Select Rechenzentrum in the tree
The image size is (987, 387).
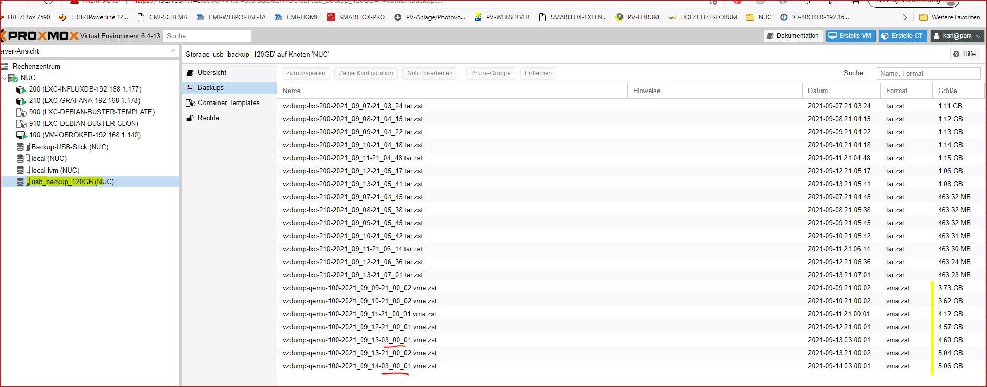(x=36, y=66)
